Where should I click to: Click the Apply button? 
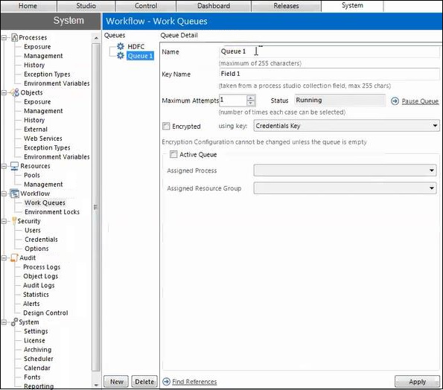point(417,382)
